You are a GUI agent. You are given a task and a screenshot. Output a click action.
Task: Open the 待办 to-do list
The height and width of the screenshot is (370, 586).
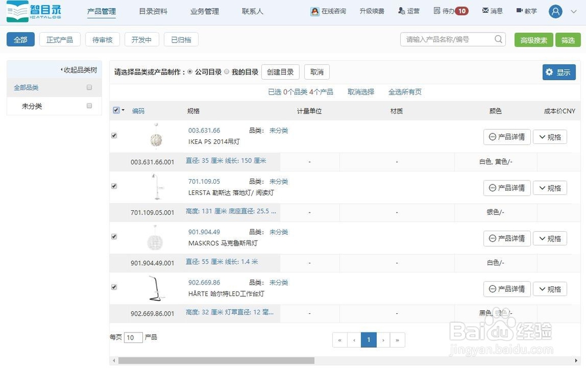[x=451, y=11]
